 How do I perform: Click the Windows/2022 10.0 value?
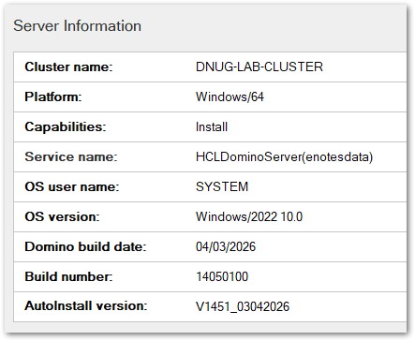pos(249,216)
